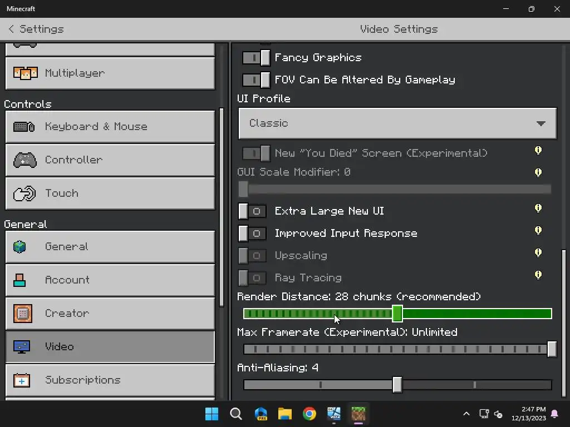Open Account settings

[110, 280]
